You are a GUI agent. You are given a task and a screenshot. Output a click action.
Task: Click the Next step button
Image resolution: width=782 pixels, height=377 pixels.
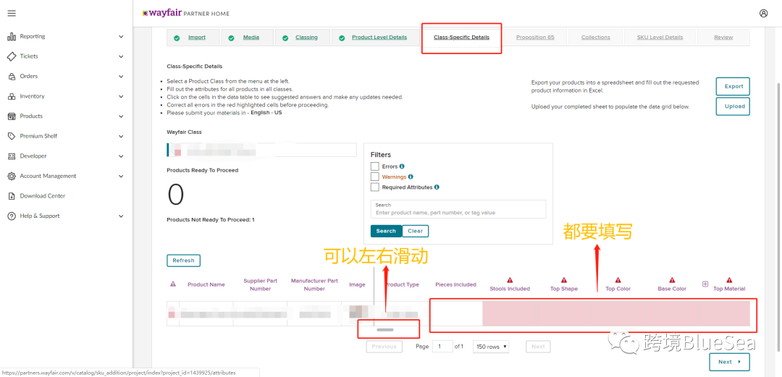tap(729, 362)
